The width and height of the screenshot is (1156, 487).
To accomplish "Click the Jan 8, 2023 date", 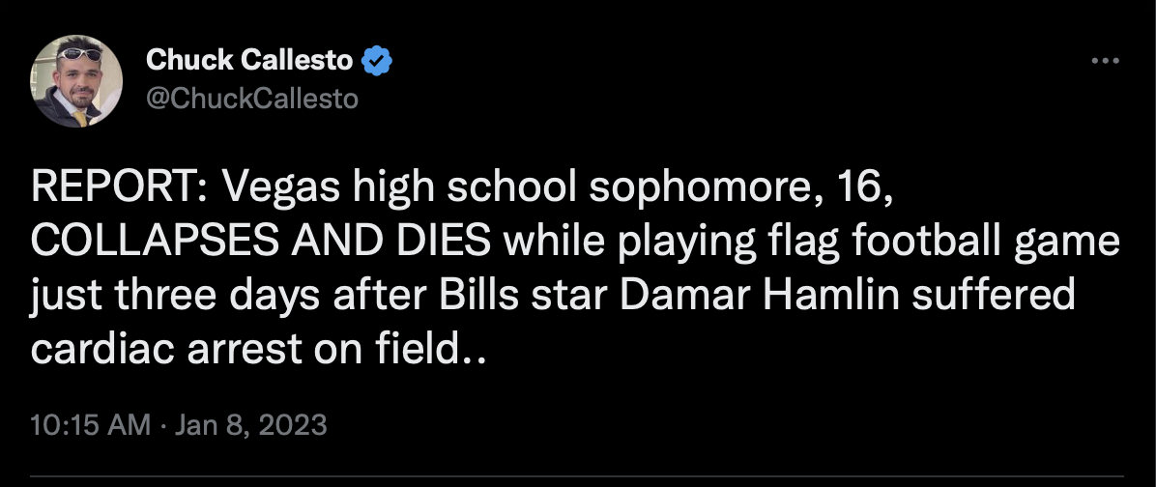I will pos(250,425).
